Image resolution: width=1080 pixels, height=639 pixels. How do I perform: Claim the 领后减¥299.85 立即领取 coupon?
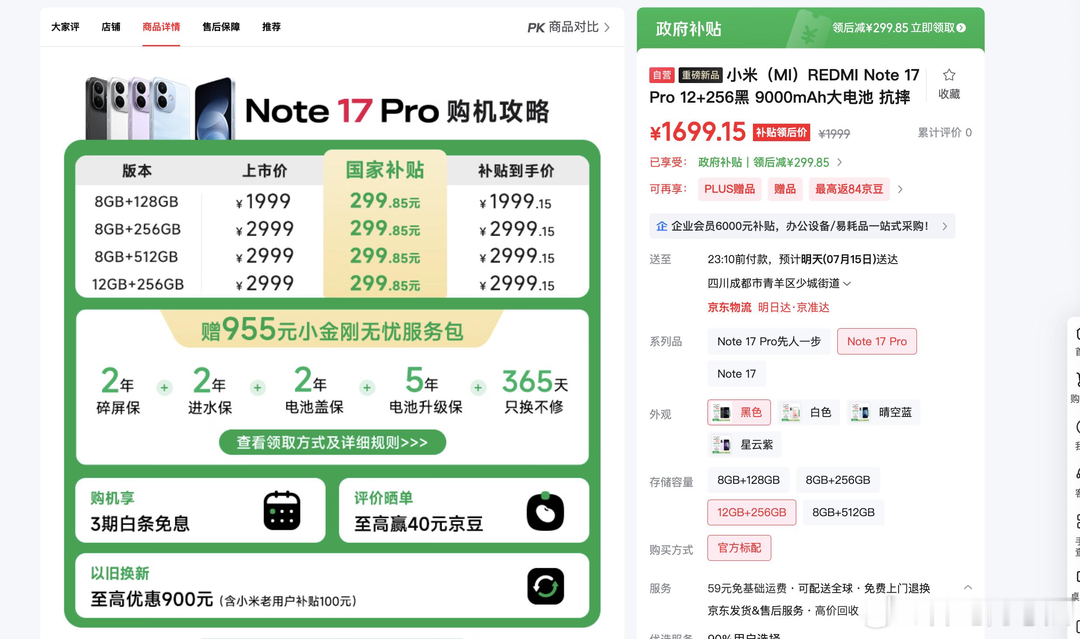[x=899, y=28]
